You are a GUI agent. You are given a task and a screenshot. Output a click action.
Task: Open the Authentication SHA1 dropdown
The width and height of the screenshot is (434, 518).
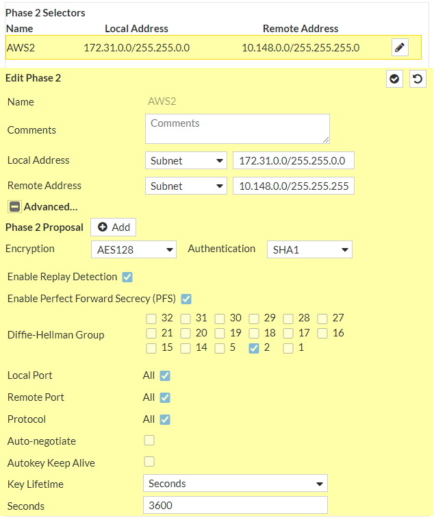pyautogui.click(x=309, y=249)
